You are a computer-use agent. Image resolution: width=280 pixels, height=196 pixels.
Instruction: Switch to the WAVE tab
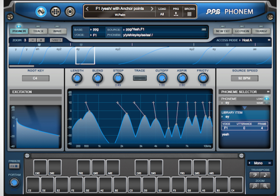[x=57, y=31]
